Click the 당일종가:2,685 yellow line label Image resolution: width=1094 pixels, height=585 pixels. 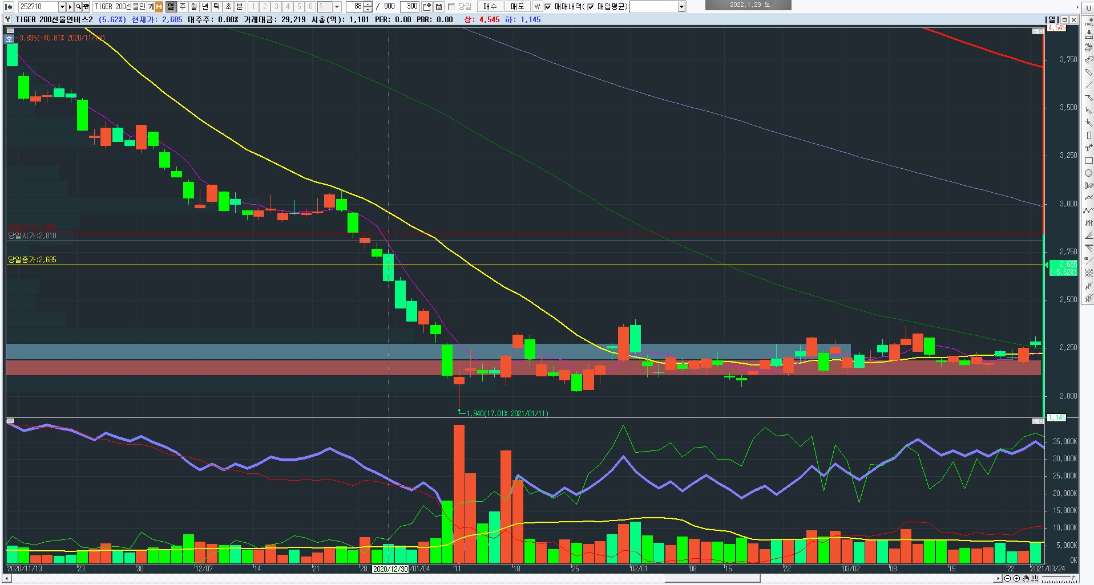tap(32, 260)
